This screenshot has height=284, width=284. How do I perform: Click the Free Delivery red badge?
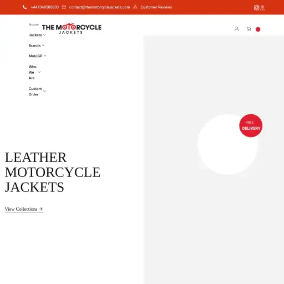pyautogui.click(x=251, y=125)
